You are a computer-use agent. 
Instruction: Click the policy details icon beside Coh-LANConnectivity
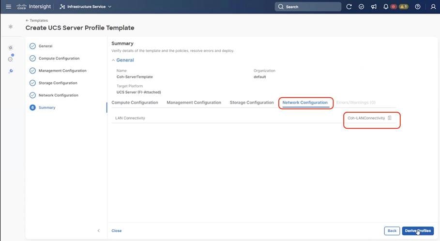(390, 118)
